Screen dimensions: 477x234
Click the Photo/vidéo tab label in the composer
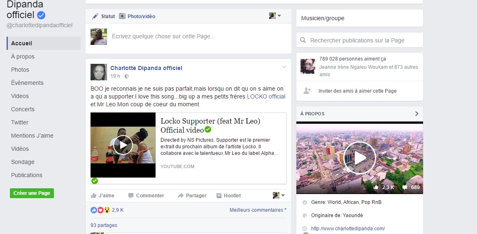tap(142, 16)
